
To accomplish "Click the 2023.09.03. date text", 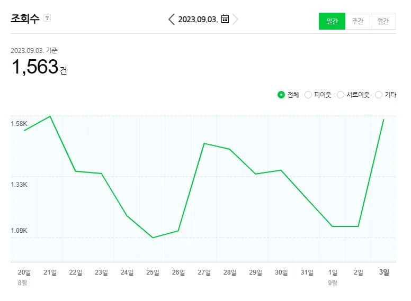I will click(x=198, y=20).
